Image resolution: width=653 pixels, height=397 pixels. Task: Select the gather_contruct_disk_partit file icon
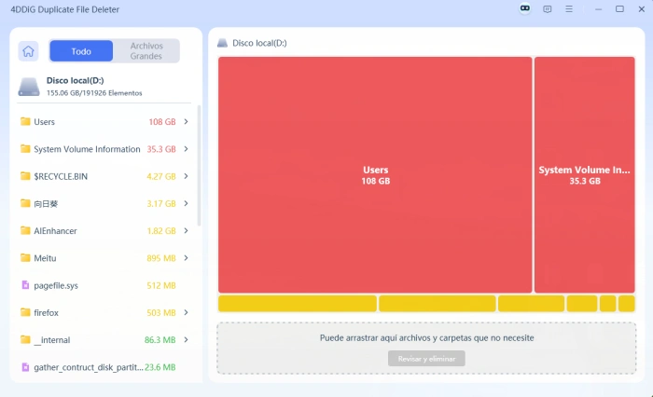click(25, 367)
